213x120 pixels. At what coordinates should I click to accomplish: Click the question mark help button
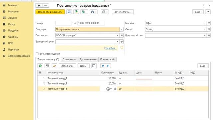(x=208, y=12)
